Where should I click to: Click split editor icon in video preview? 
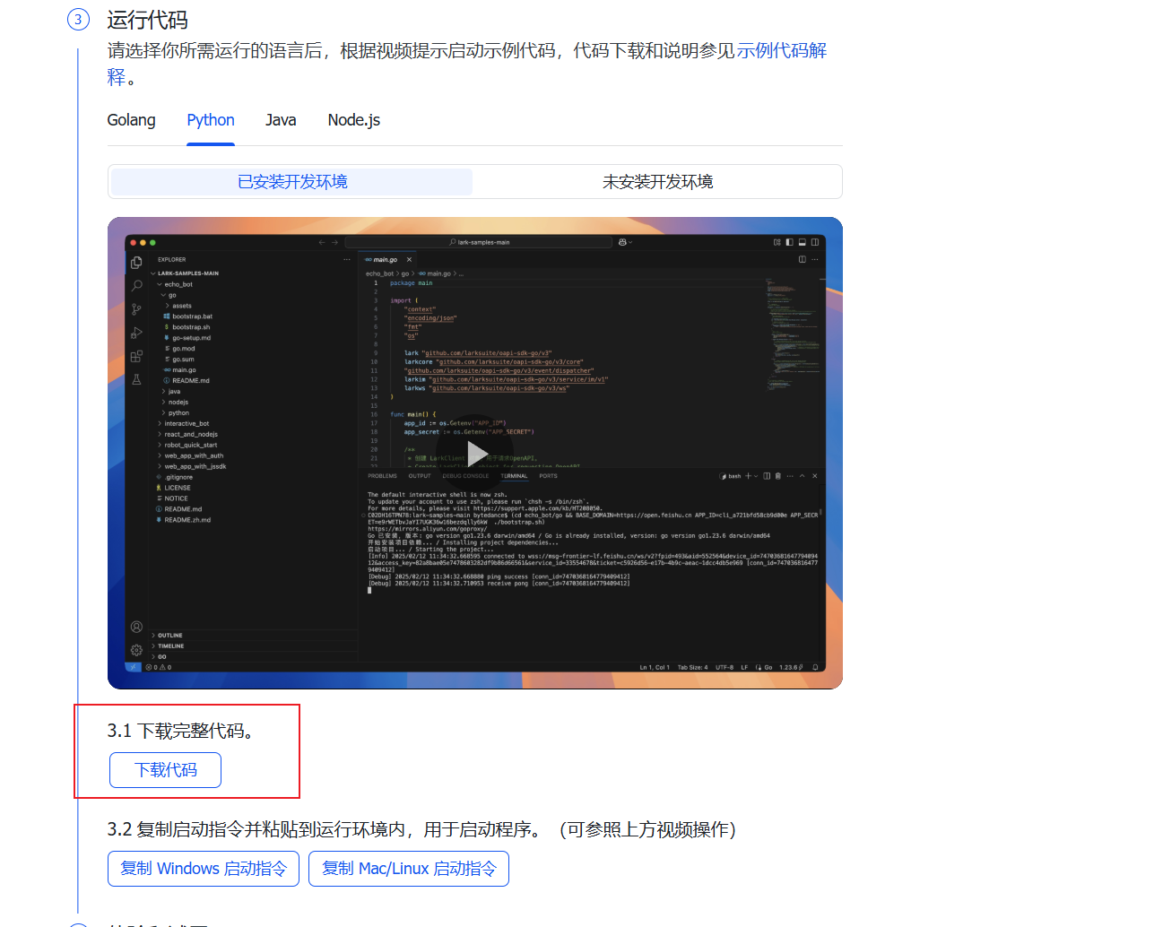pyautogui.click(x=803, y=259)
